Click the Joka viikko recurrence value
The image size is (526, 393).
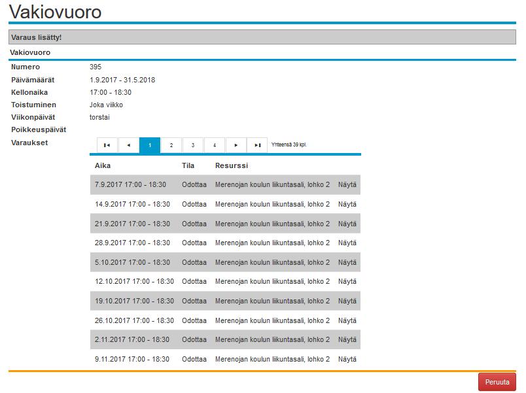pos(106,105)
